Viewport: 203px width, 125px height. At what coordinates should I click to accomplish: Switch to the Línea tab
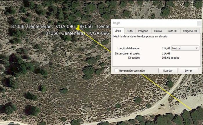pos(118,31)
